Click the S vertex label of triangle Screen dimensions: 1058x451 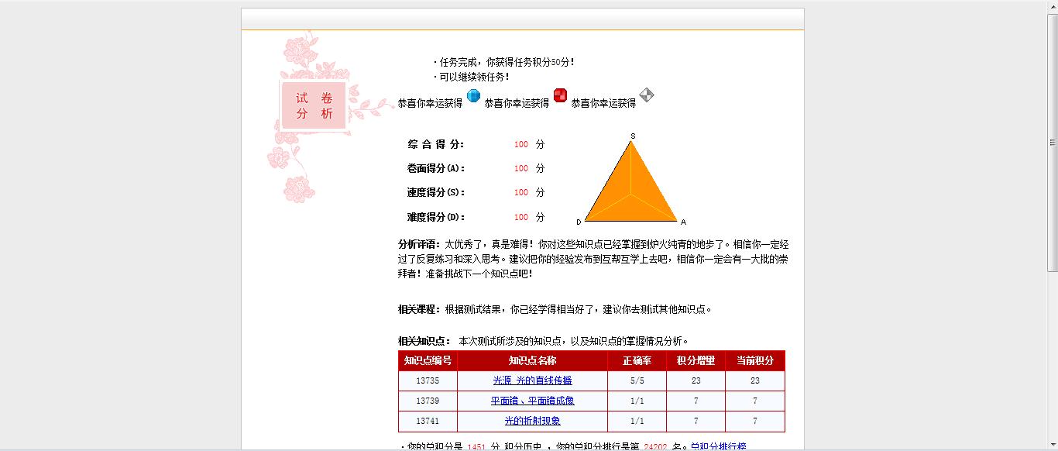tap(633, 136)
